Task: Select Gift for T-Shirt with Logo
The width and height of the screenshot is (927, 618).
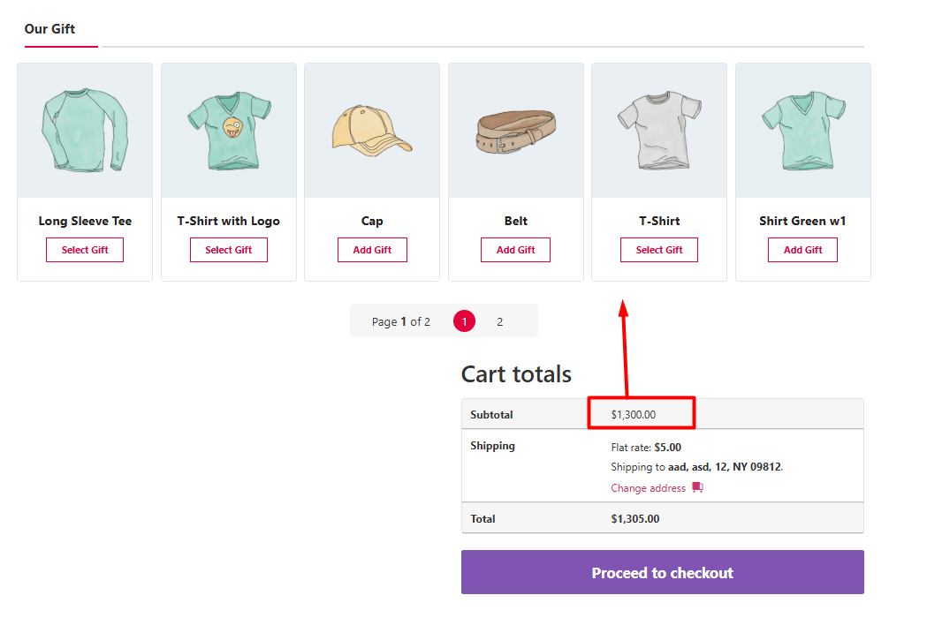Action: click(x=229, y=250)
